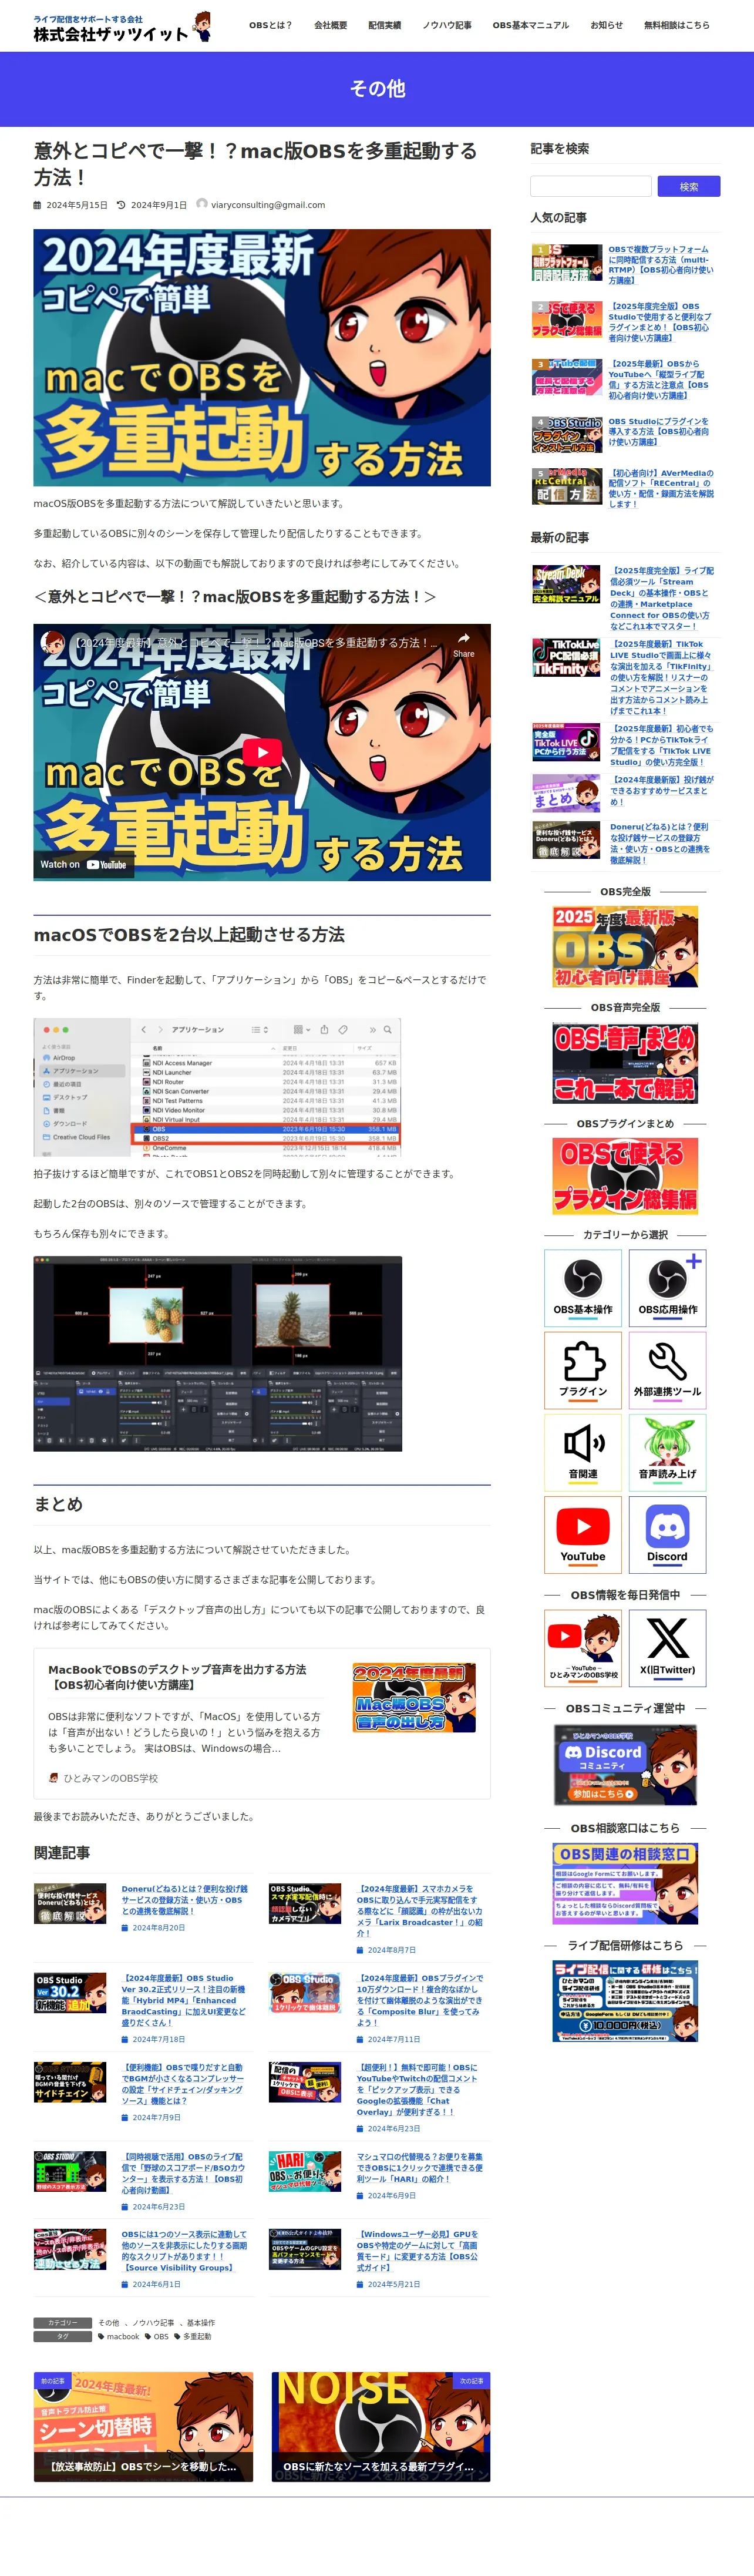Image resolution: width=754 pixels, height=2576 pixels.
Task: Open latest sidebar article on Doneru
Action: (x=660, y=843)
